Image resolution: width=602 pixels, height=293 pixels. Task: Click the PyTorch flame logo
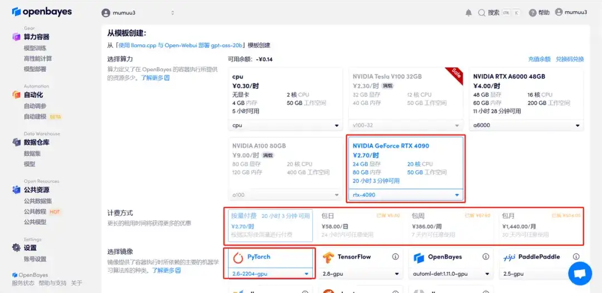[239, 258]
